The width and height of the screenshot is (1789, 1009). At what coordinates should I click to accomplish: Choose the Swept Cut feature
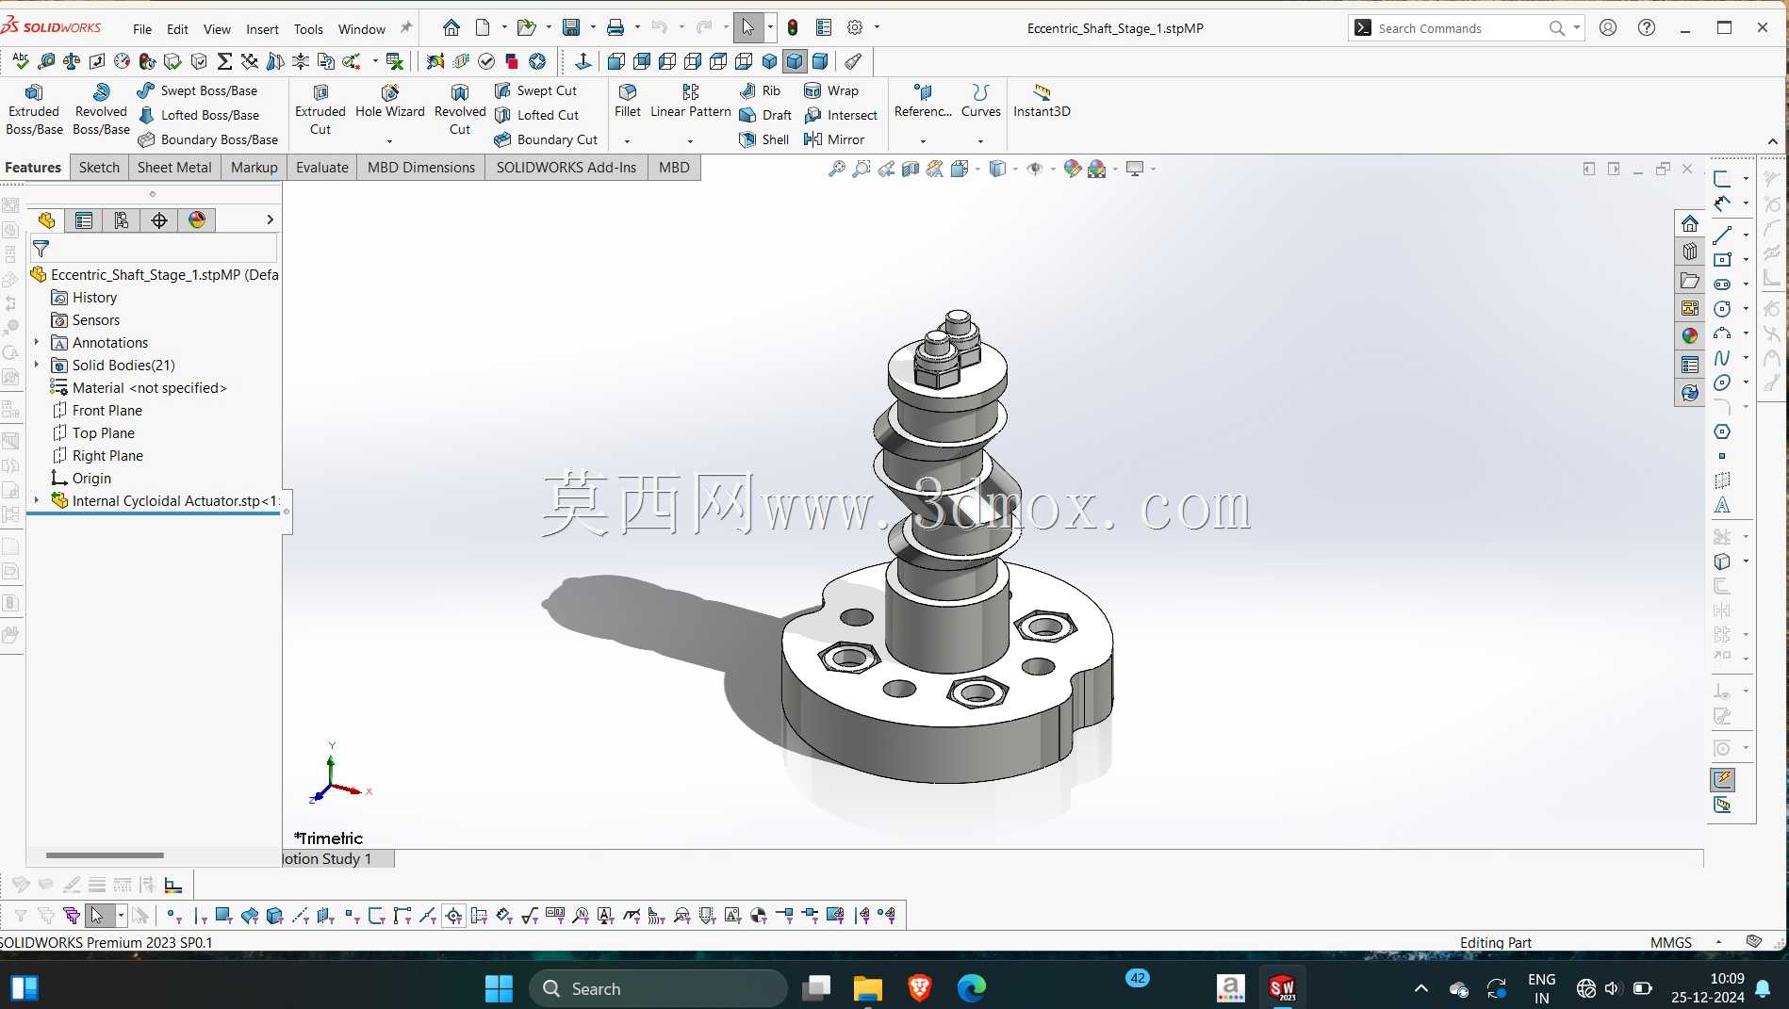pos(535,90)
